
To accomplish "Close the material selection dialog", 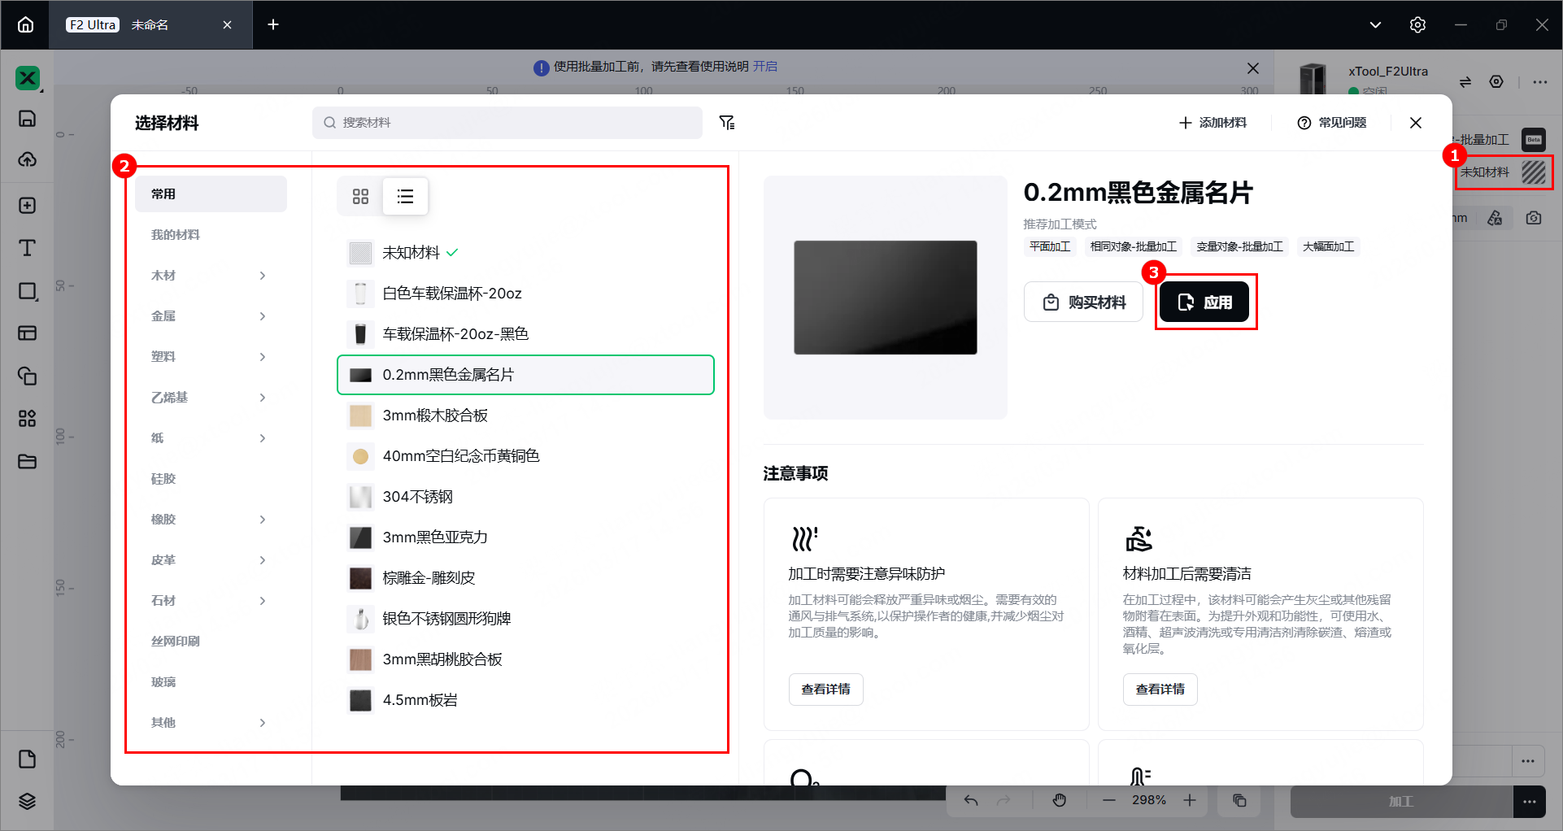I will tap(1416, 123).
